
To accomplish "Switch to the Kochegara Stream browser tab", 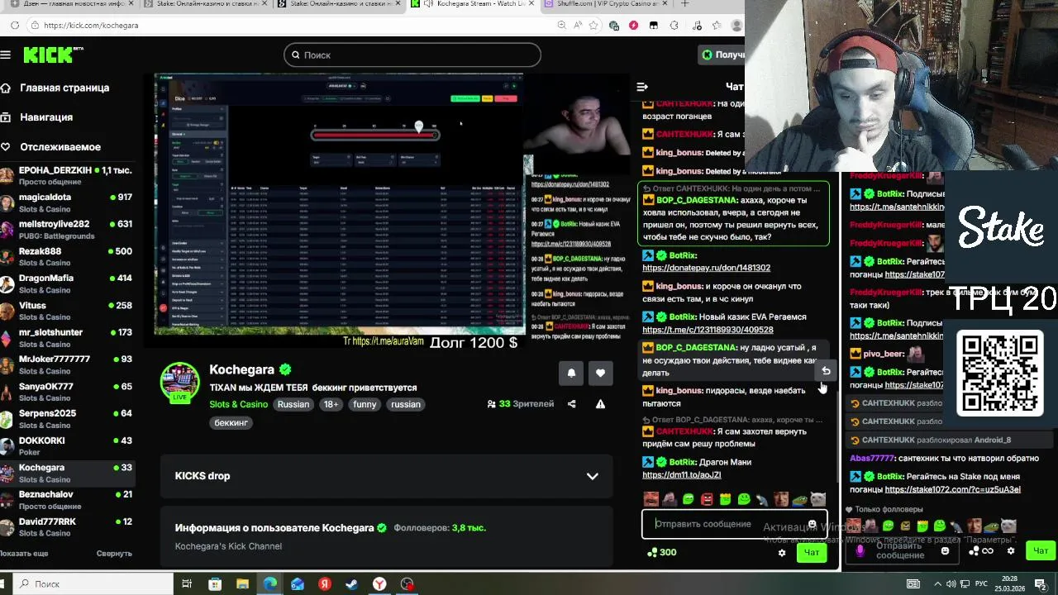I will point(473,4).
